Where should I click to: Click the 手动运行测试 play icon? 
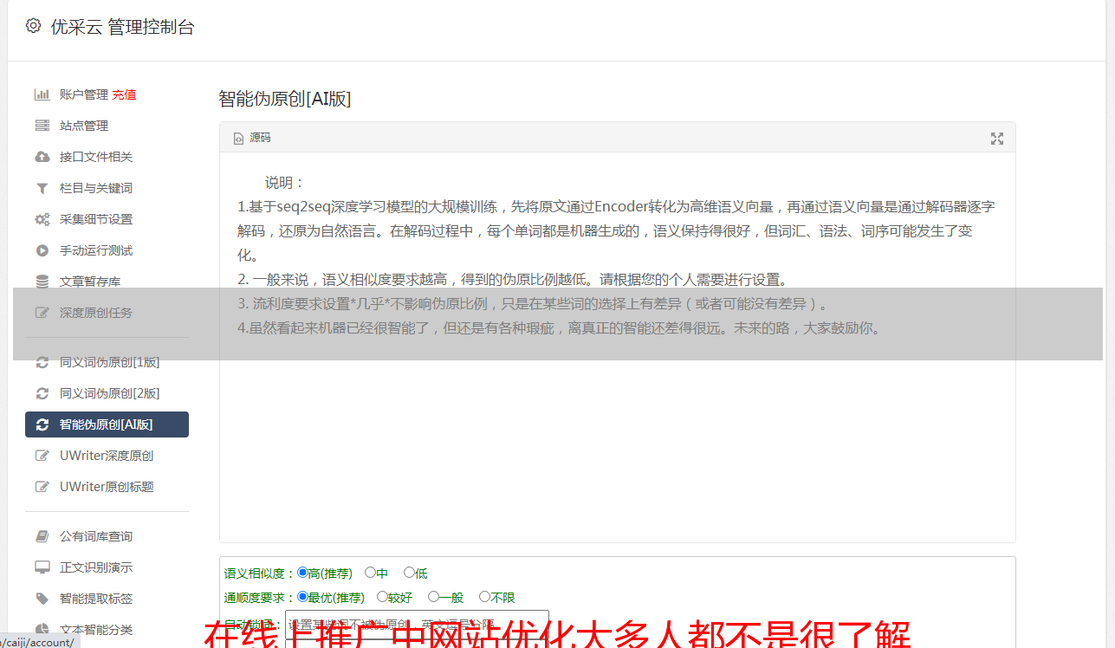[42, 250]
